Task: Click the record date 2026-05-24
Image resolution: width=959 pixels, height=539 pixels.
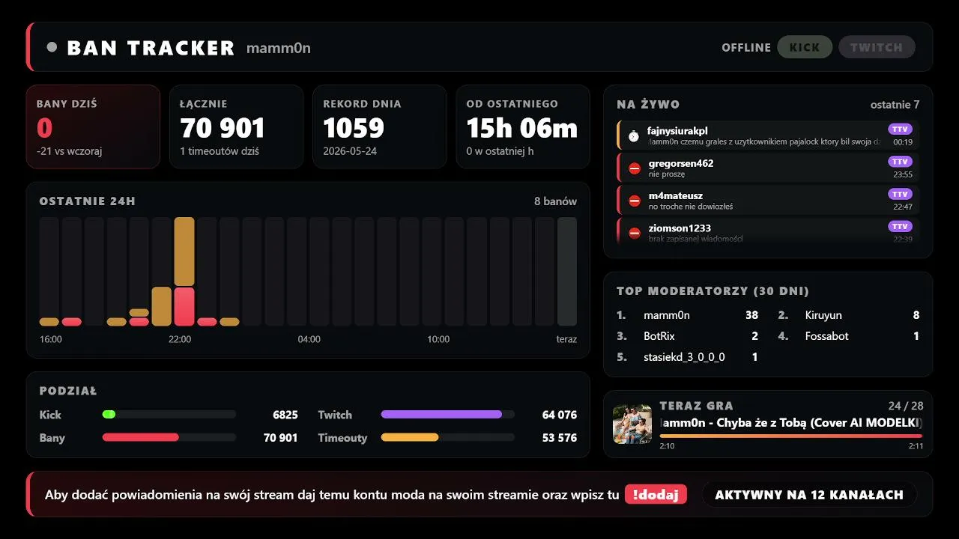Action: (x=351, y=151)
